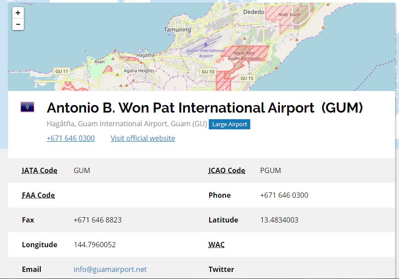Select the latitude value 13.4834003
Screen dimensions: 399x279
click(x=279, y=220)
